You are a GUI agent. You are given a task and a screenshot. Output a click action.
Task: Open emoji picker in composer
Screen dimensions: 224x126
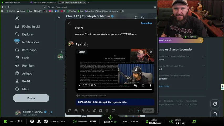(x=95, y=111)
